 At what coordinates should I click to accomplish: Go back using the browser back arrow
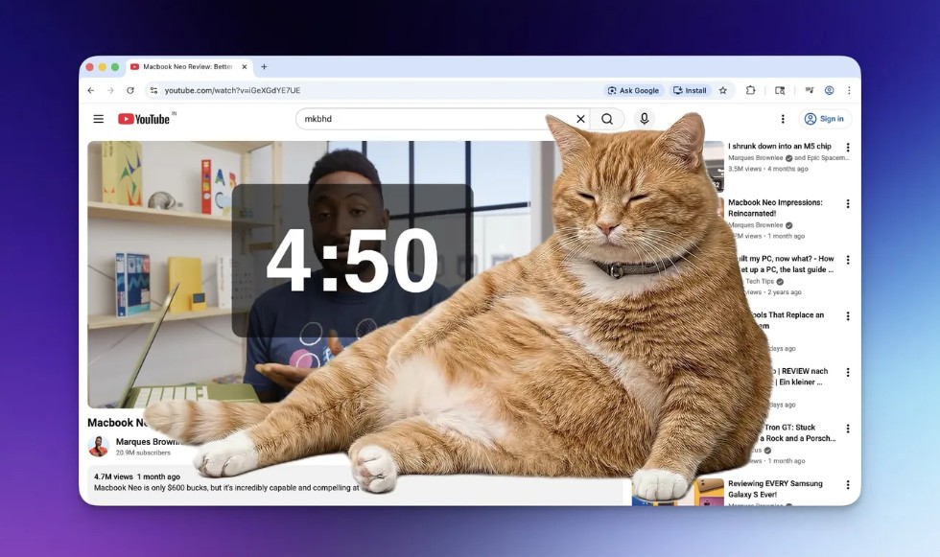[91, 90]
